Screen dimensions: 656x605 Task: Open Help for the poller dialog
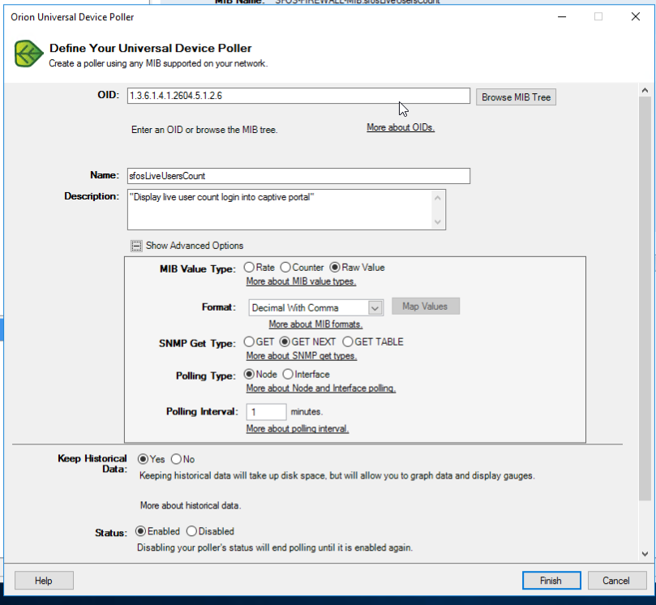(x=44, y=581)
